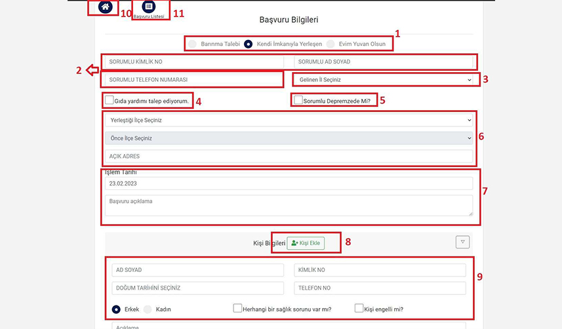Select Erkek gender radio button

click(116, 309)
